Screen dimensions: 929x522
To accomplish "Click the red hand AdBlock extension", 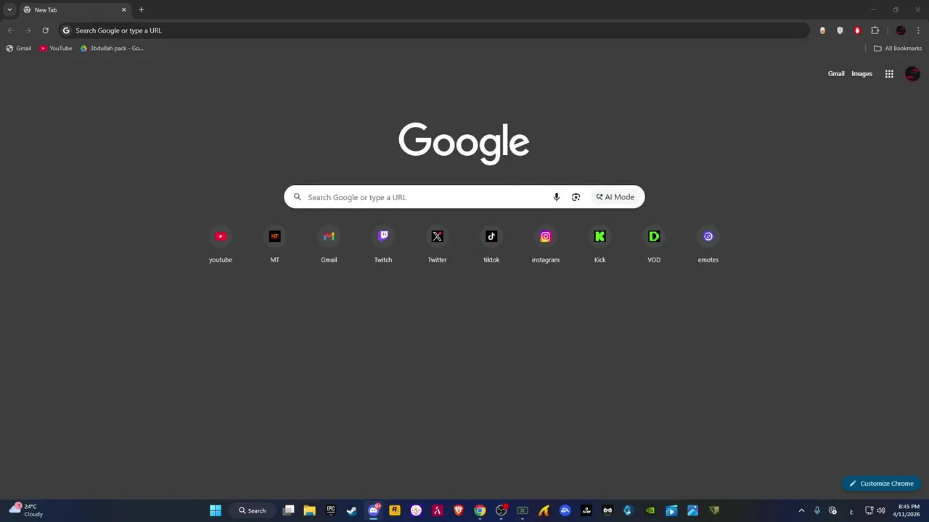I will (x=857, y=30).
